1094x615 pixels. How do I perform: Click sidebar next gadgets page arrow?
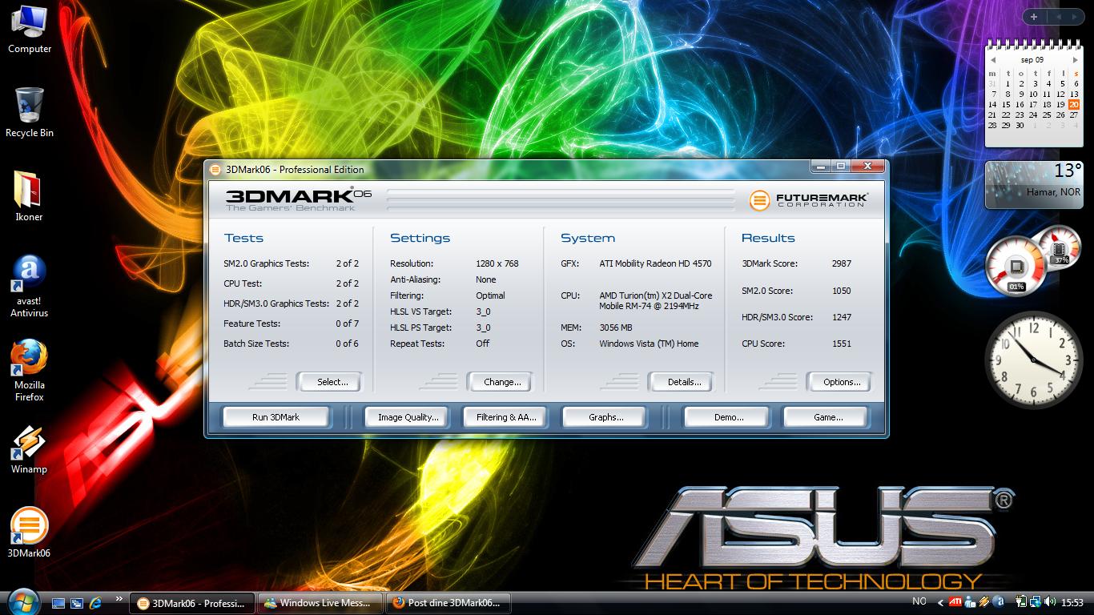click(1075, 17)
